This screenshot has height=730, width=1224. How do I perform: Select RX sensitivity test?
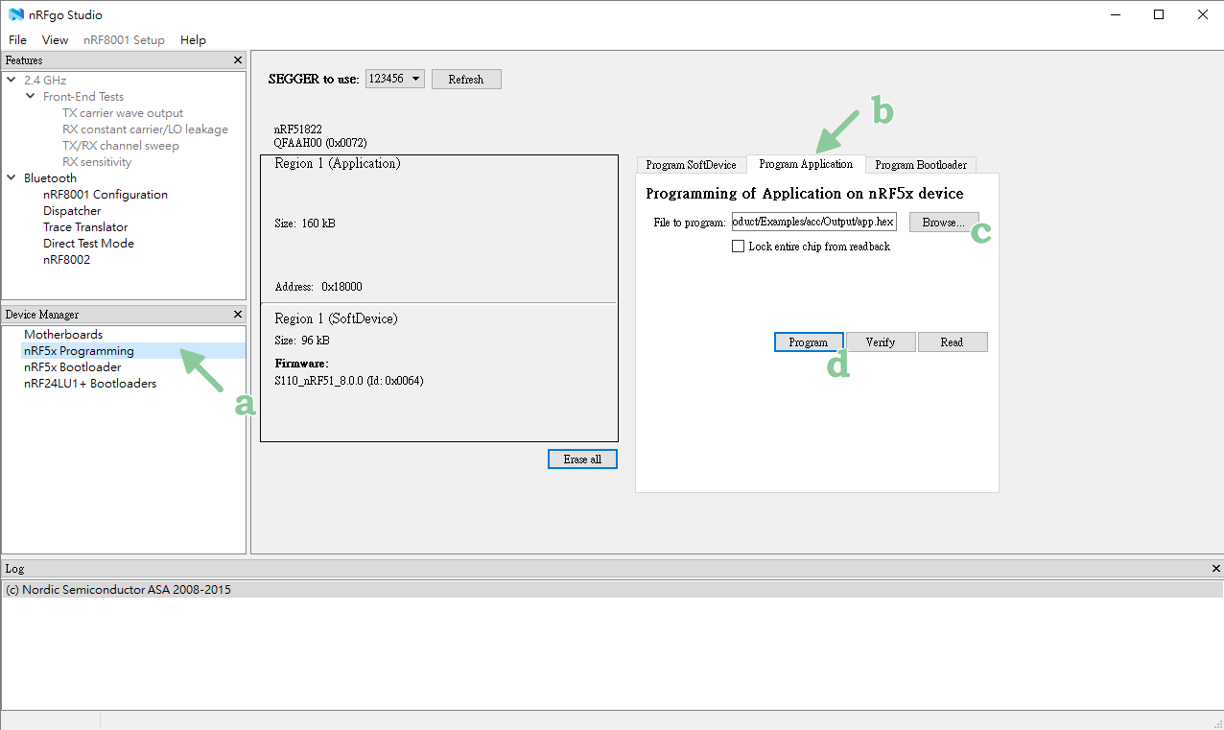tap(97, 162)
